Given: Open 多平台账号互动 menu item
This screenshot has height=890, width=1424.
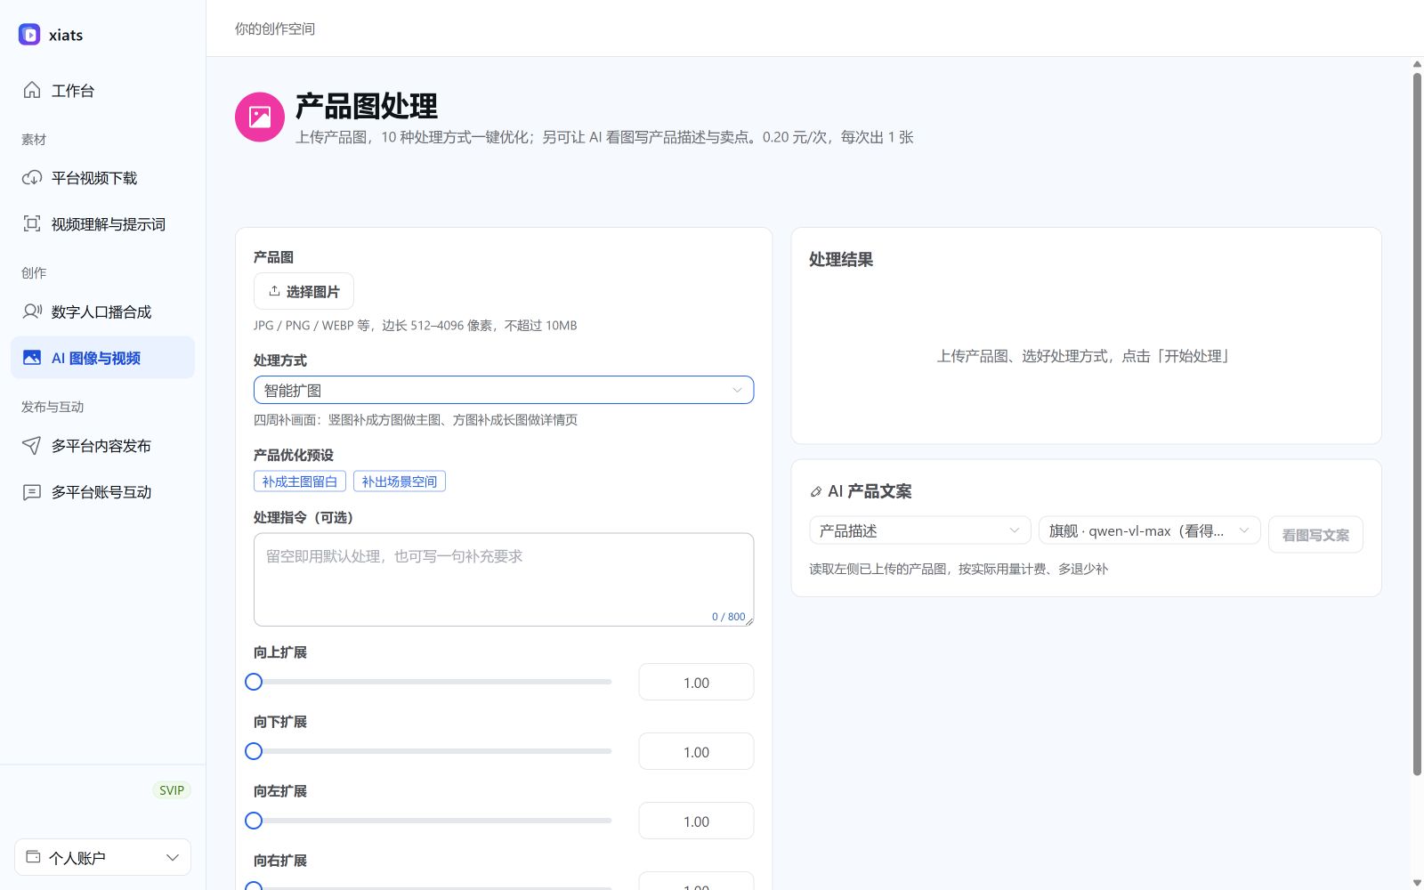Looking at the screenshot, I should click(x=103, y=492).
